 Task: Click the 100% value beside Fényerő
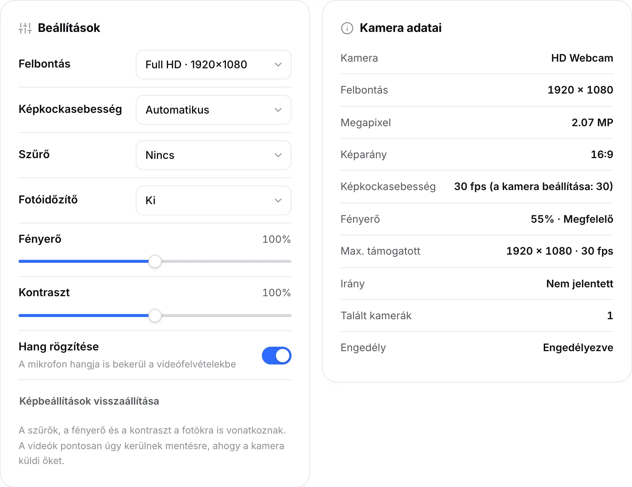(276, 239)
